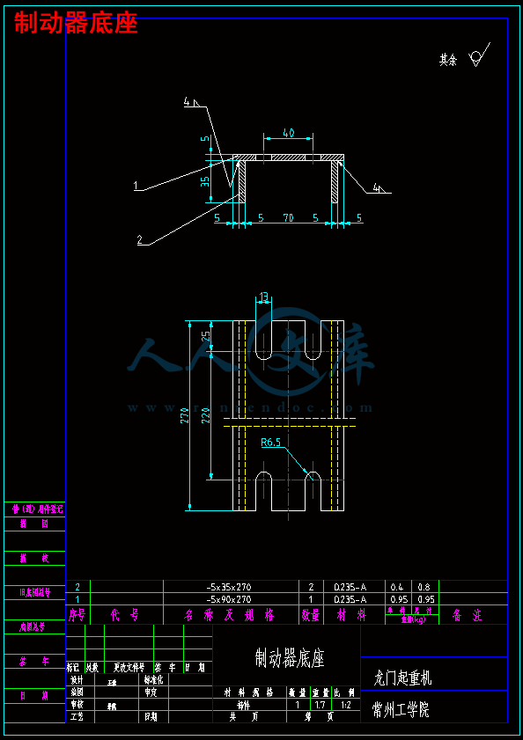Viewport: 523px width, 740px height.
Task: Click the 工艺 label in title block
Action: tap(77, 717)
